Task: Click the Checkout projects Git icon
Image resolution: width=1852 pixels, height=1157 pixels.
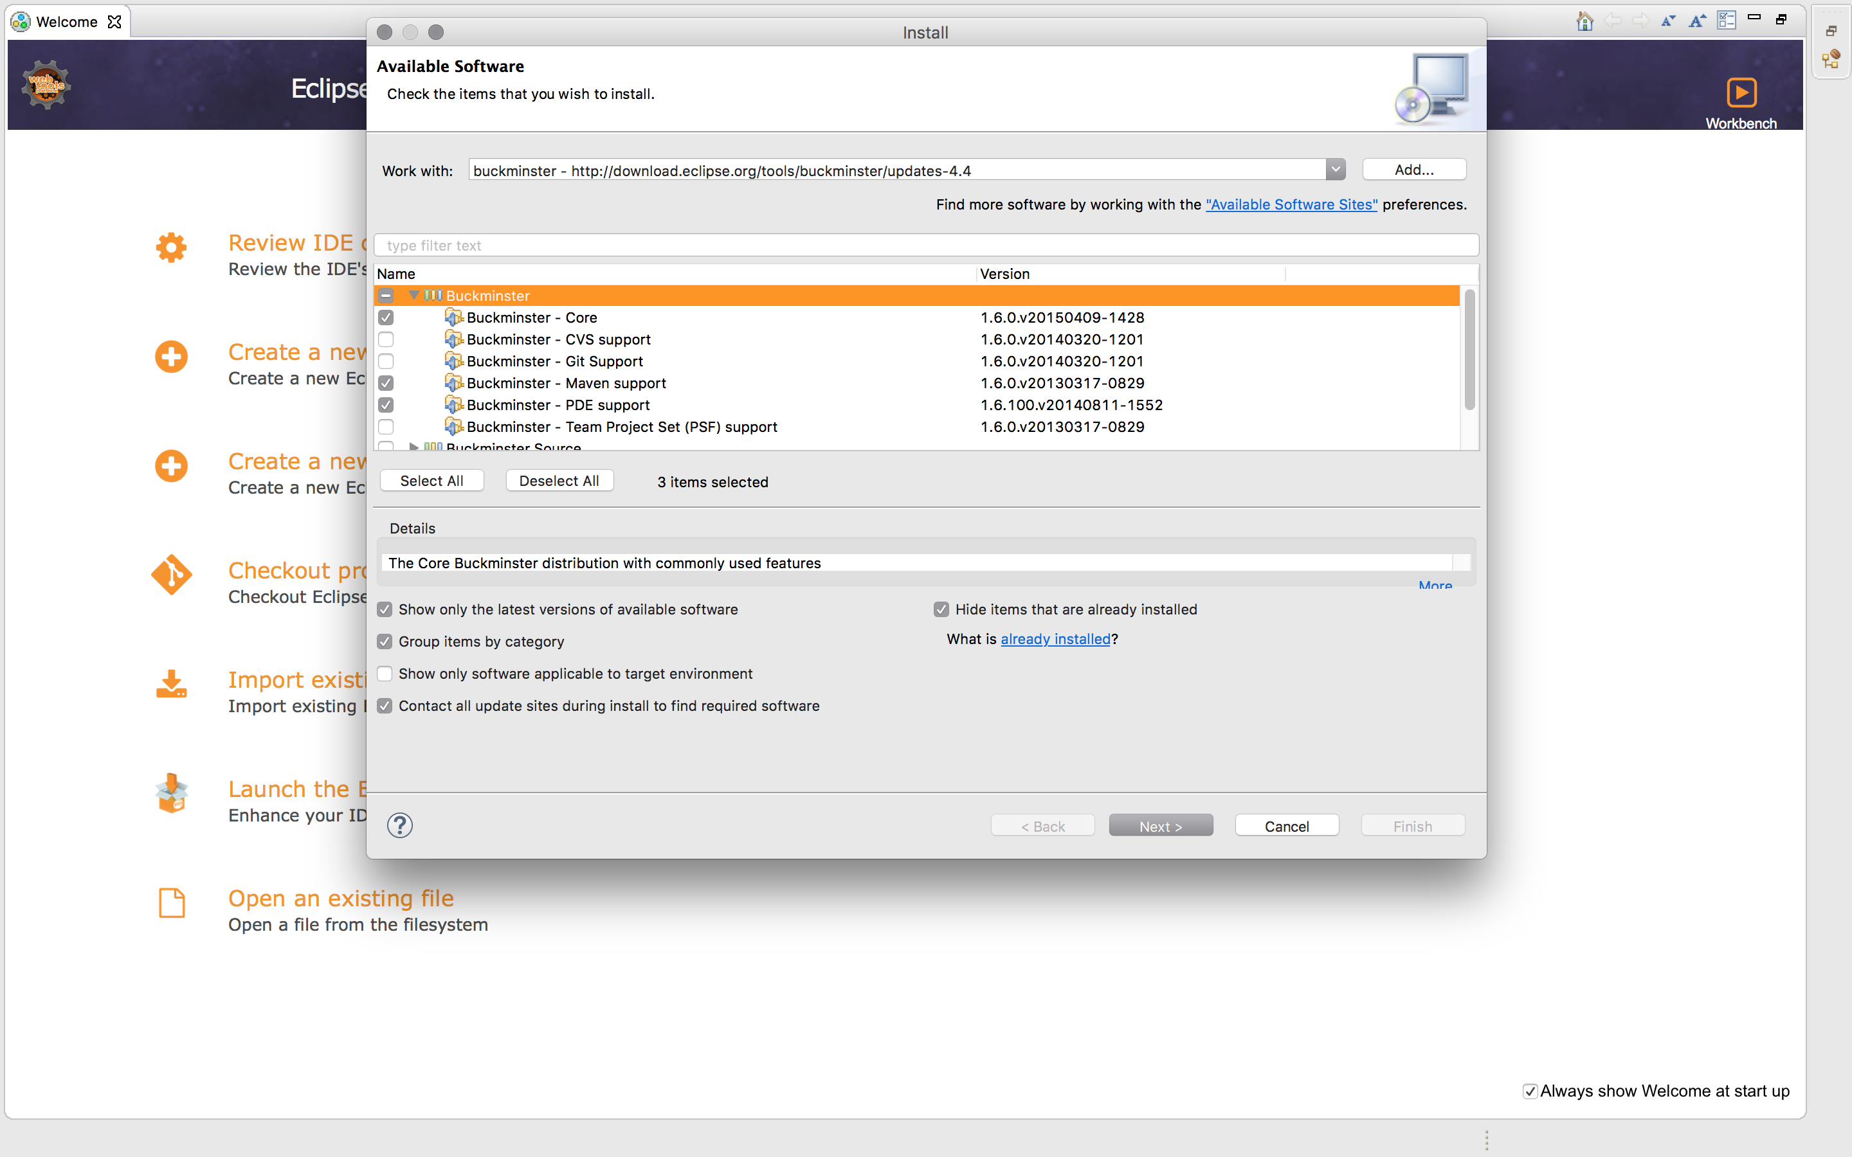Action: point(172,575)
